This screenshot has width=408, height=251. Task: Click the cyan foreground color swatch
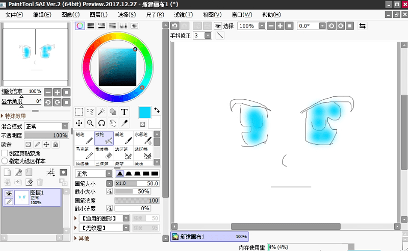click(144, 113)
